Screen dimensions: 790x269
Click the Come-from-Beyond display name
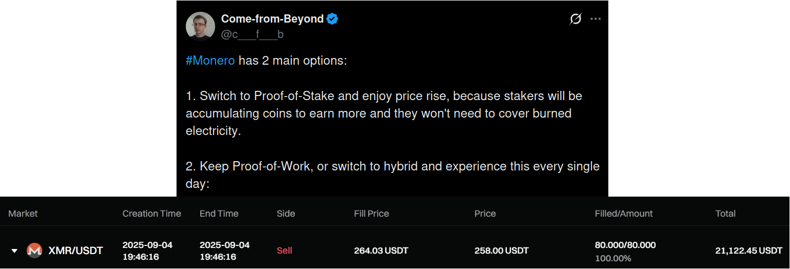point(272,19)
